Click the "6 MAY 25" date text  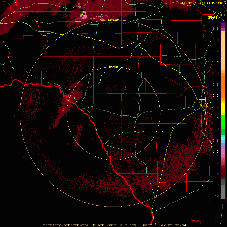[x=164, y=225]
